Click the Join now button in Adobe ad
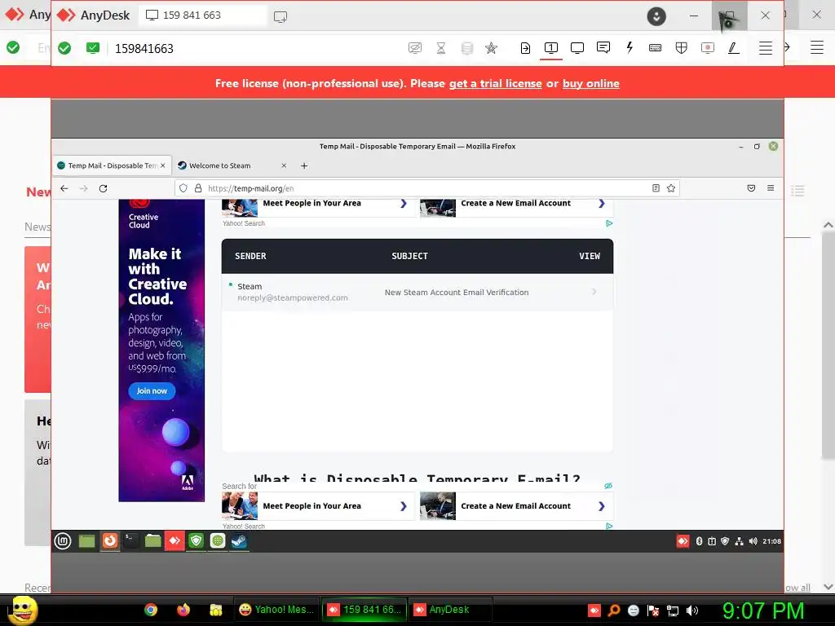This screenshot has height=626, width=835. 152,390
